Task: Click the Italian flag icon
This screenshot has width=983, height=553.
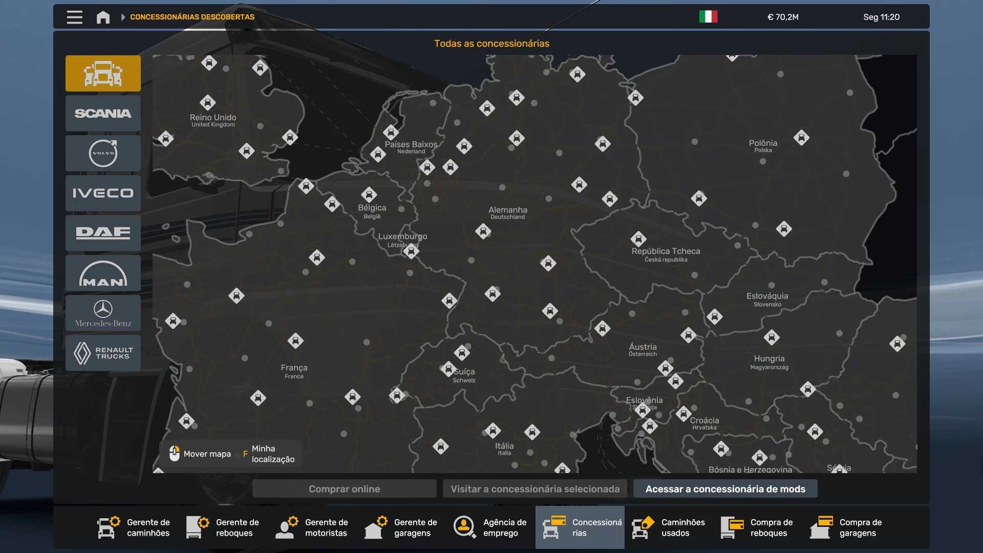Action: [x=708, y=17]
